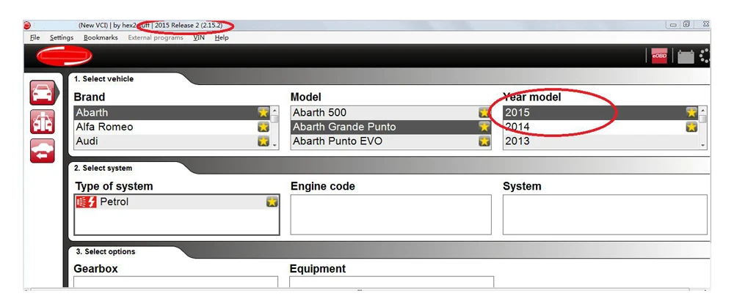Select Audi in the Brand list
The image size is (734, 296).
click(172, 141)
